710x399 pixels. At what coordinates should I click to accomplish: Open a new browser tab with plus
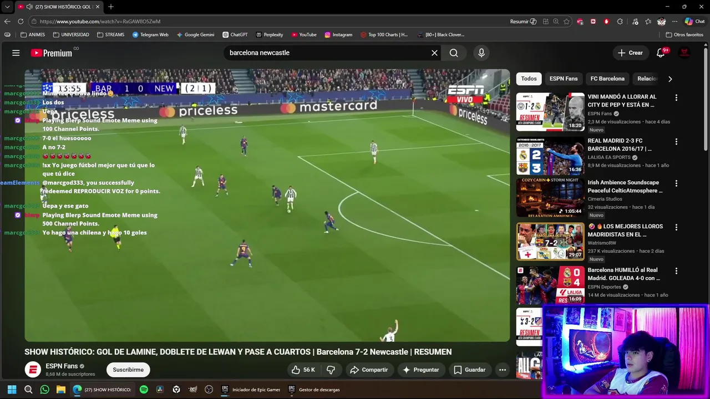coord(111,7)
